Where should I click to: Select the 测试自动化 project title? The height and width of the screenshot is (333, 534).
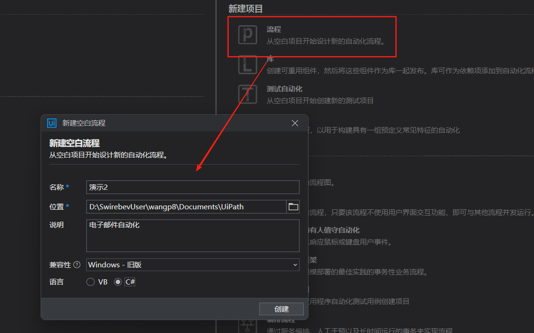coord(284,89)
